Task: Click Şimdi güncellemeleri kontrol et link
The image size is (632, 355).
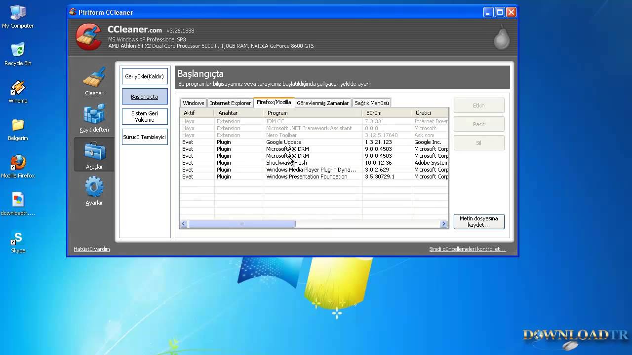Action: pos(467,249)
